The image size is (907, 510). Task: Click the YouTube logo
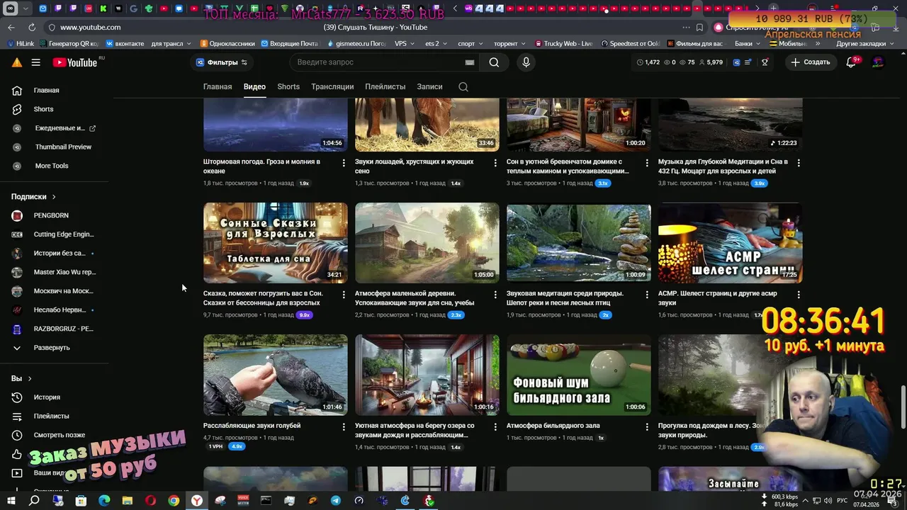[x=75, y=62]
